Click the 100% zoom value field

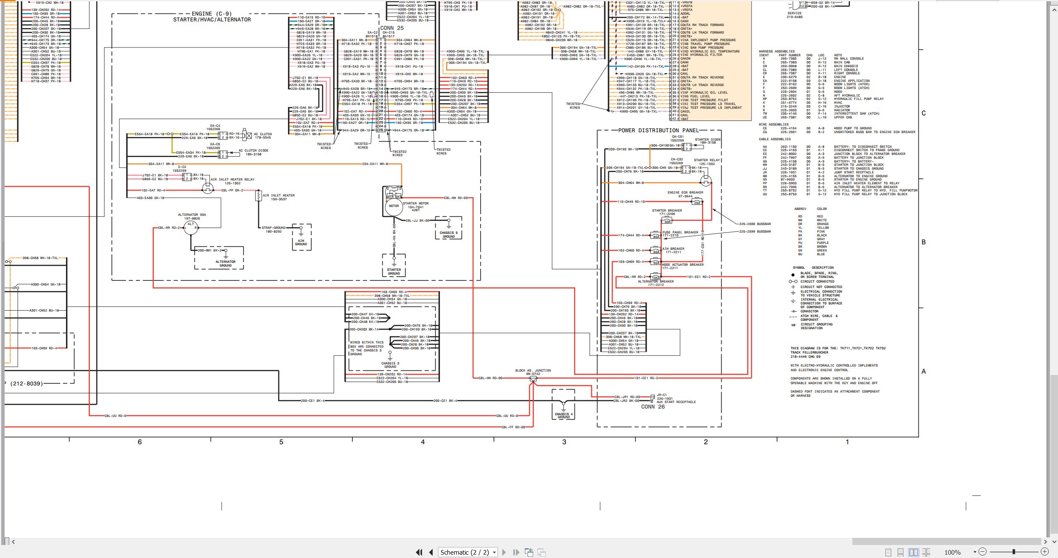(x=952, y=553)
